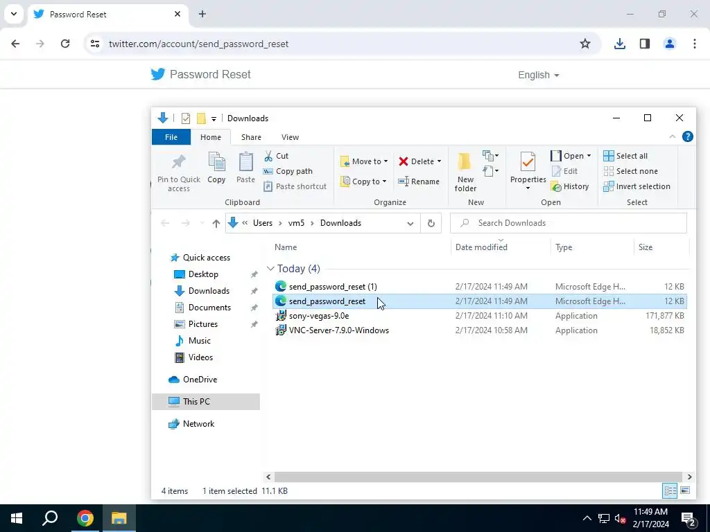710x532 pixels.
Task: Open Documents in navigation pane
Action: pos(209,308)
